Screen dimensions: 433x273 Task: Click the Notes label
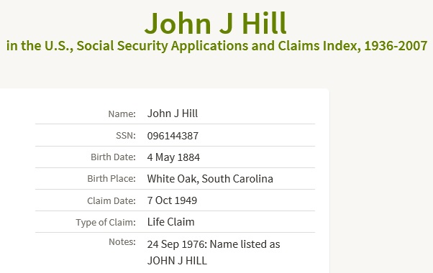point(122,241)
